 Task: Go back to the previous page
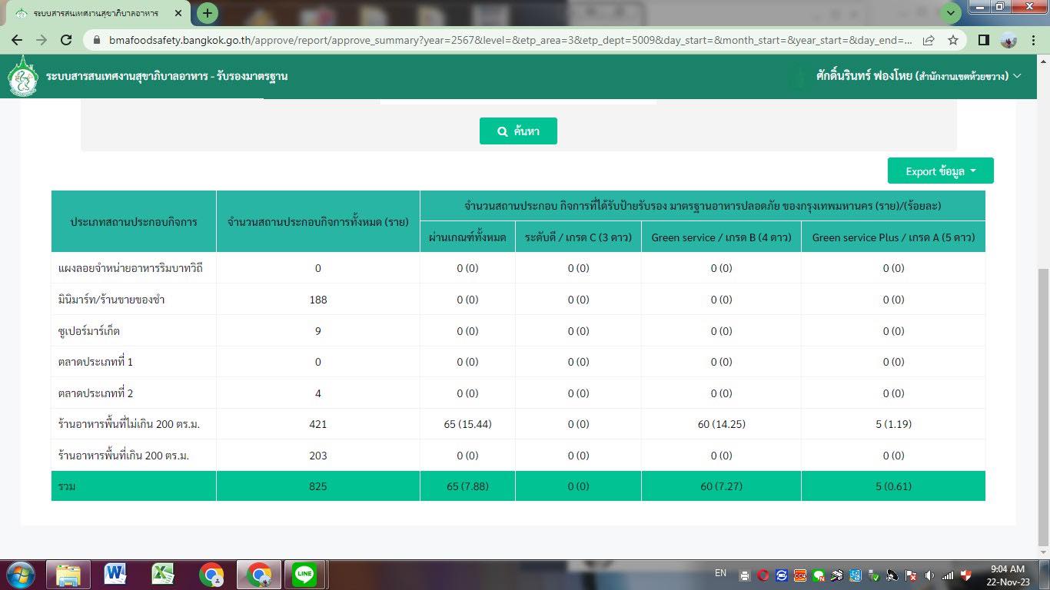(x=17, y=40)
